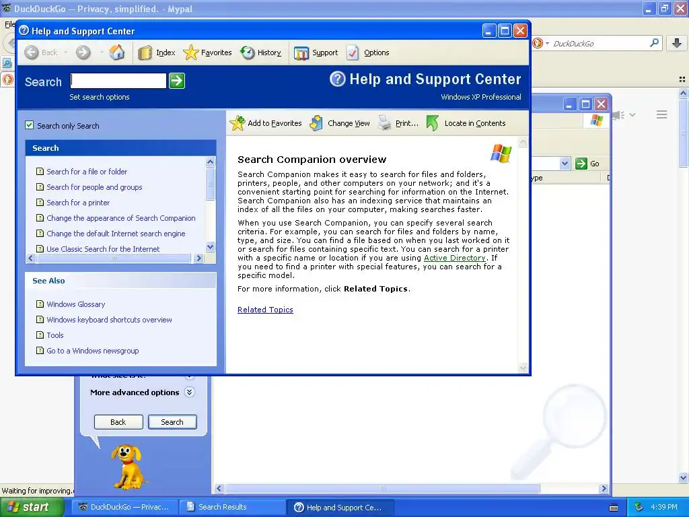Focus the DuckDuckGo browser search box
Screen dimensions: 689x517
point(600,43)
